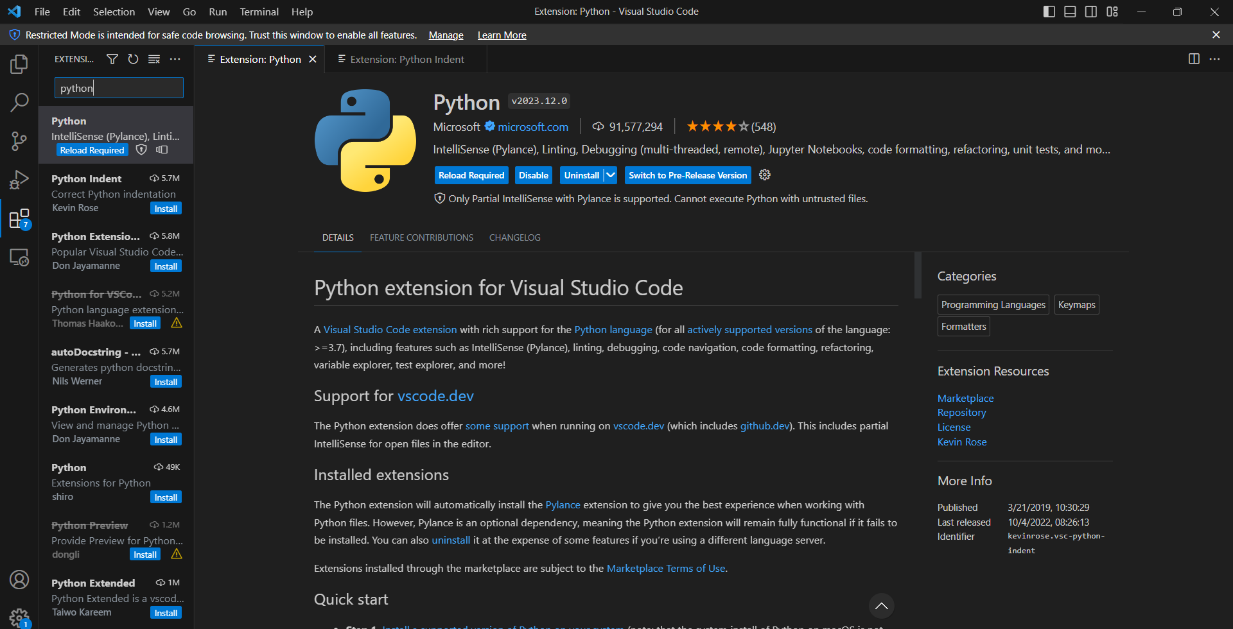This screenshot has width=1233, height=629.
Task: Select Keymaps category
Action: 1076,305
